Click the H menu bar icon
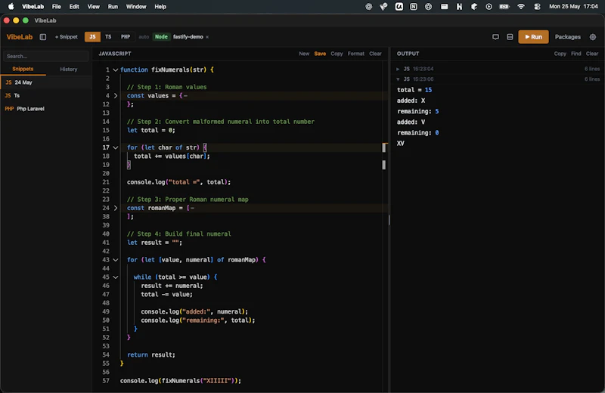605x393 pixels. point(459,7)
